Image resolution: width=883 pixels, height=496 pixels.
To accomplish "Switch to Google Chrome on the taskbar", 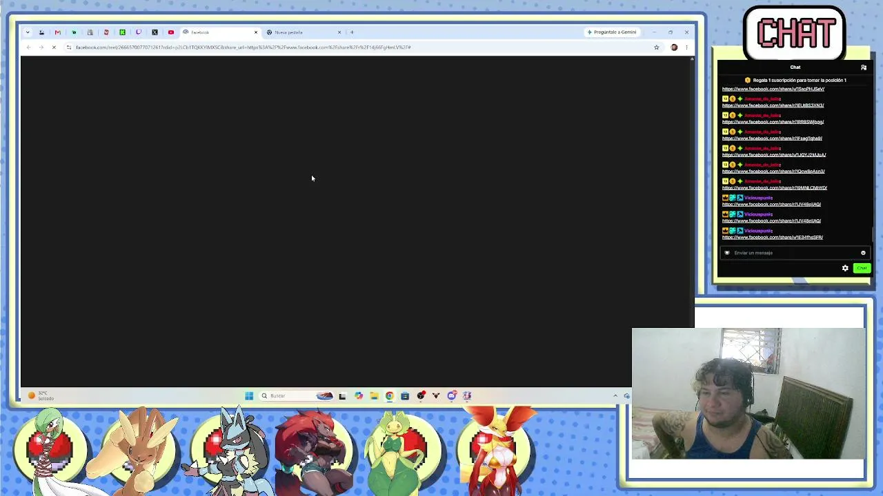I will tap(390, 395).
